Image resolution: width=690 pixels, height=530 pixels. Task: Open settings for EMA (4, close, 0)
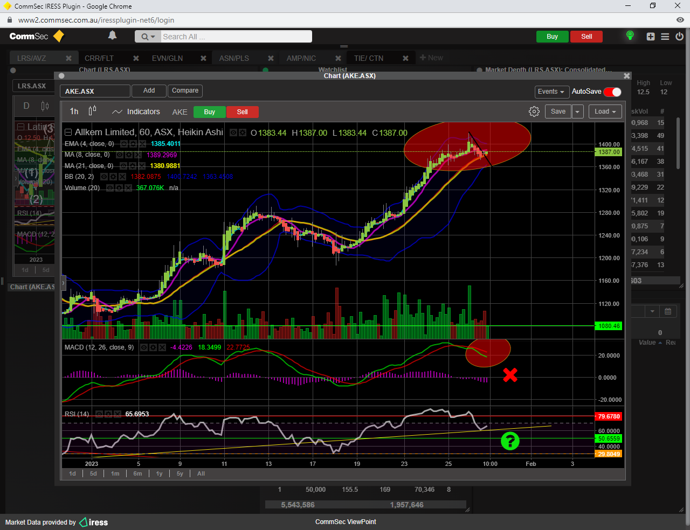[x=133, y=144]
